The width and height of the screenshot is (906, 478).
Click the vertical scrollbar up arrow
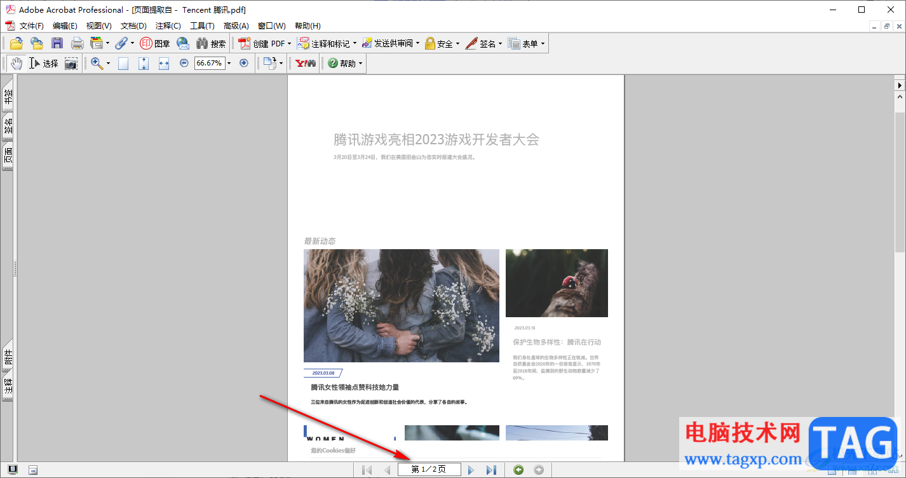[x=900, y=97]
